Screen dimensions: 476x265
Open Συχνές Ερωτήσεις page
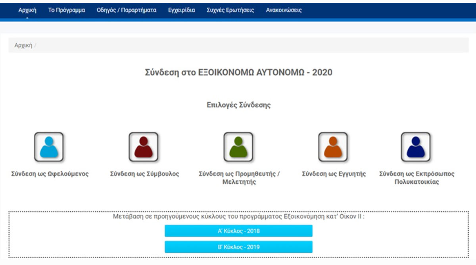pos(230,10)
